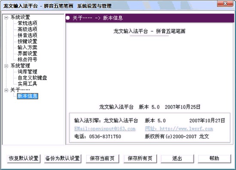Click 输入法引擎：龙文输入法平台 text

tap(106, 121)
